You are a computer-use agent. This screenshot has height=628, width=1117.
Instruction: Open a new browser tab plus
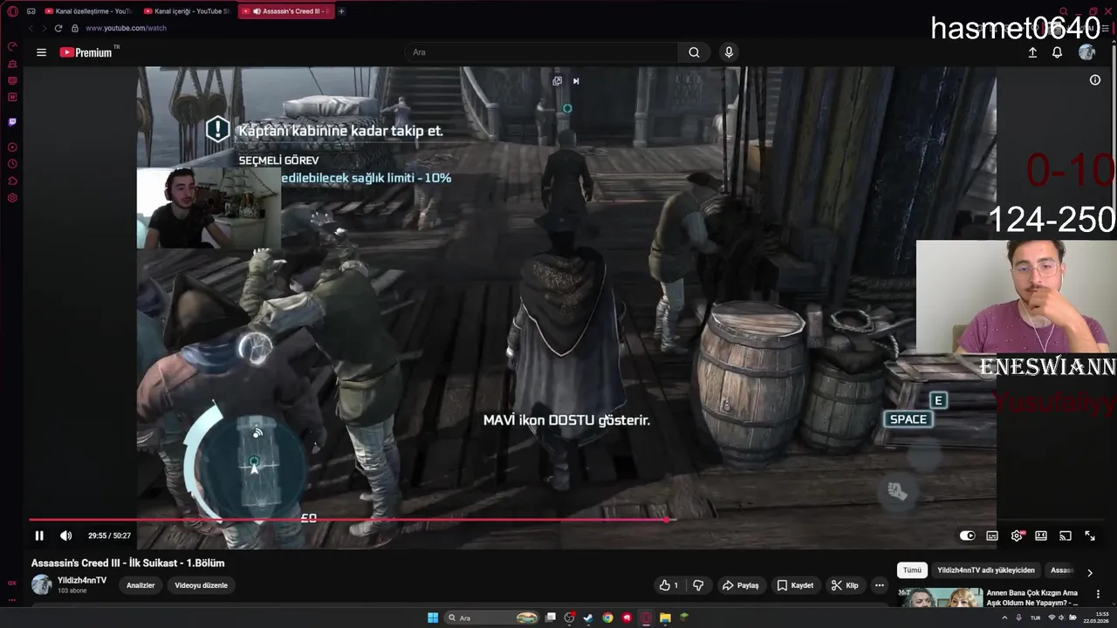(341, 11)
